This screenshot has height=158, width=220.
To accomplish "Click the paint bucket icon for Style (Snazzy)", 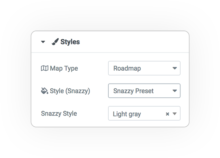I will (x=44, y=91).
